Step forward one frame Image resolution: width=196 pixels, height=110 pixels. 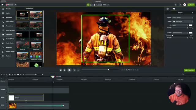pyautogui.click(x=64, y=70)
